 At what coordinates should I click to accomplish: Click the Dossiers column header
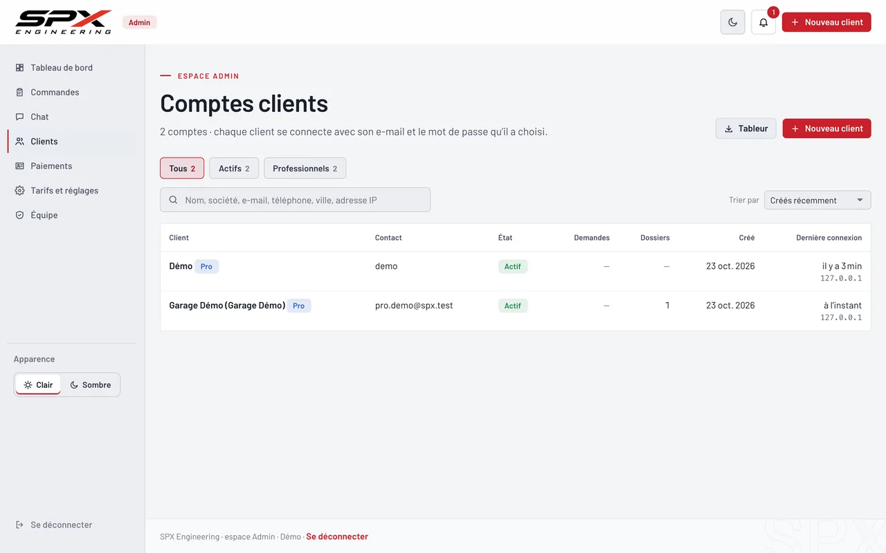(655, 238)
